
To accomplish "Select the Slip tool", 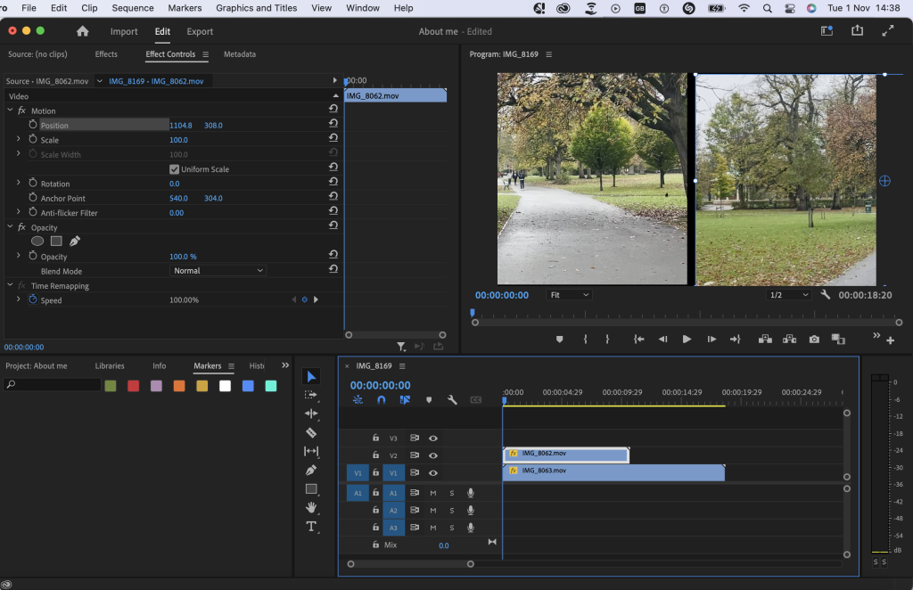I will click(x=311, y=451).
